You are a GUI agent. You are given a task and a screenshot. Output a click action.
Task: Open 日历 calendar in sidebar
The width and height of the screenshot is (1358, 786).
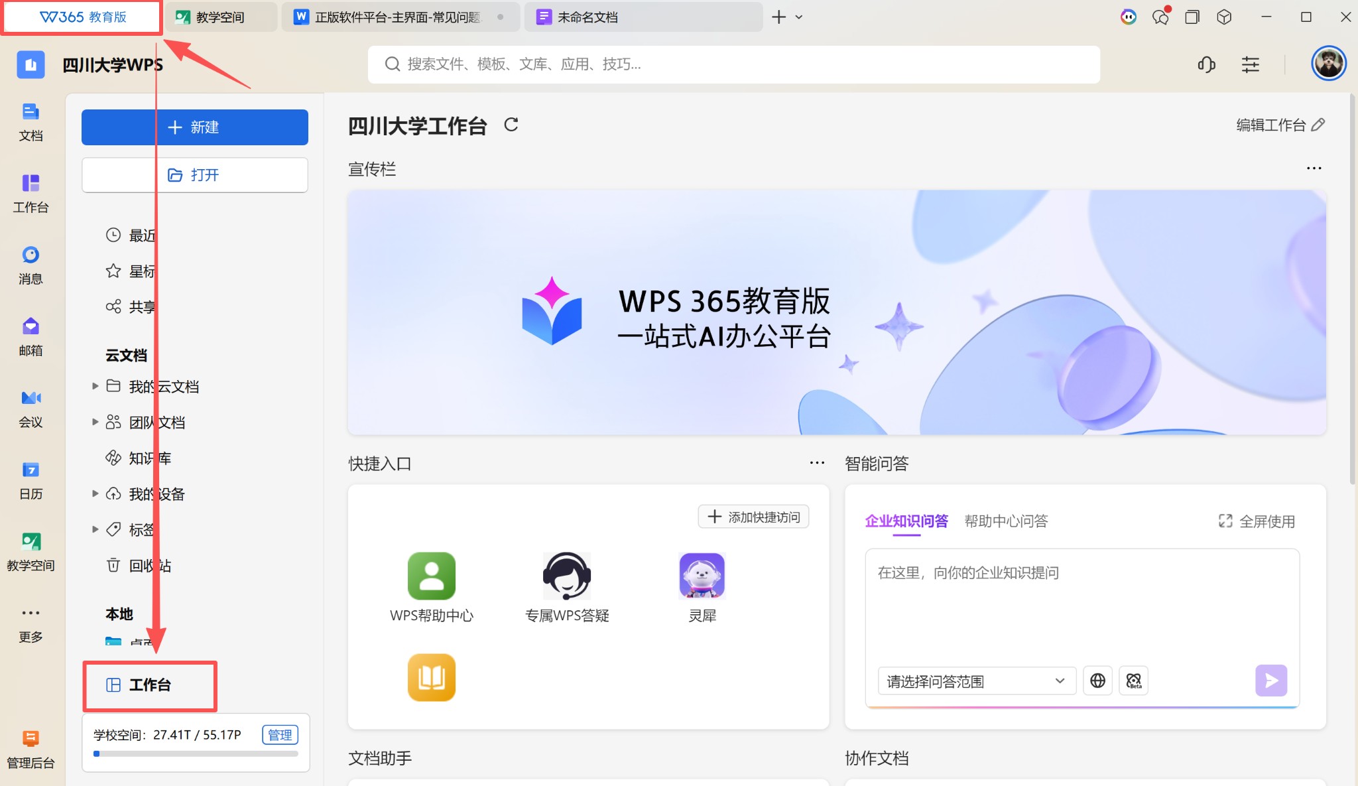31,480
